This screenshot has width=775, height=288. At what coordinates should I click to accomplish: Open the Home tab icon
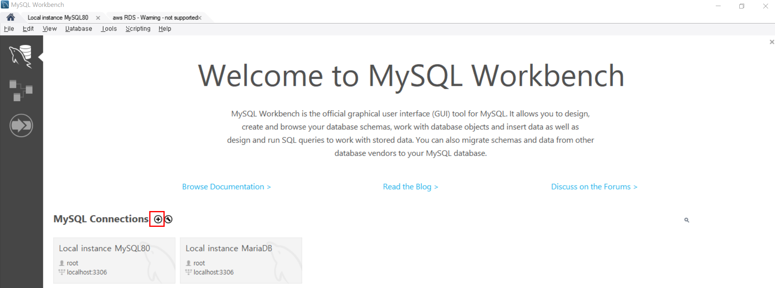pos(11,17)
